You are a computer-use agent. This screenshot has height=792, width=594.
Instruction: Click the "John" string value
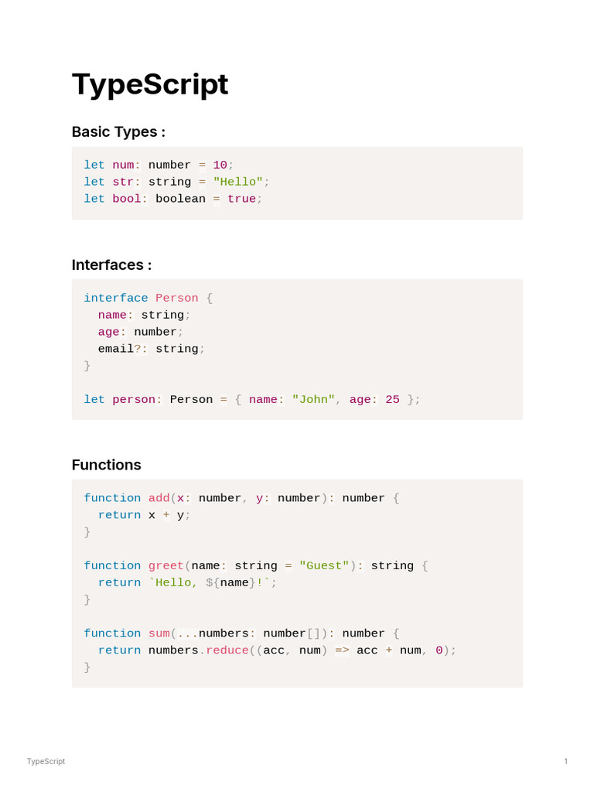(x=314, y=400)
